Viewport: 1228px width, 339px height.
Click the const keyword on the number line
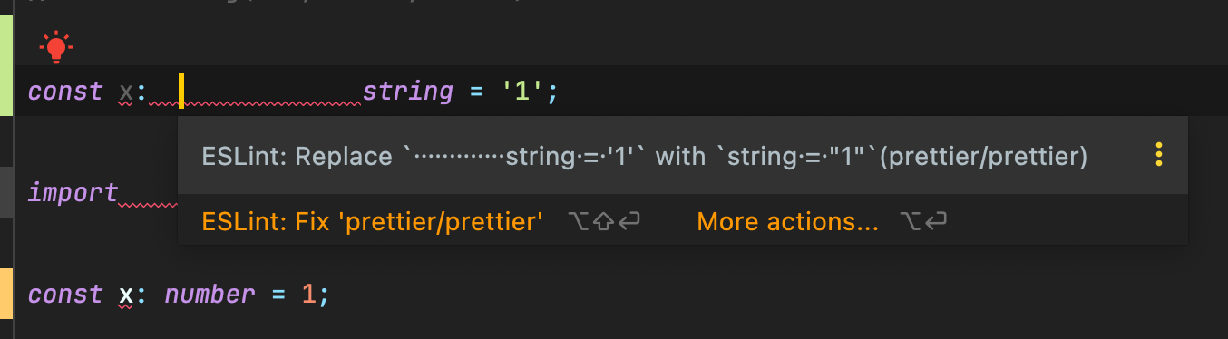(x=65, y=295)
